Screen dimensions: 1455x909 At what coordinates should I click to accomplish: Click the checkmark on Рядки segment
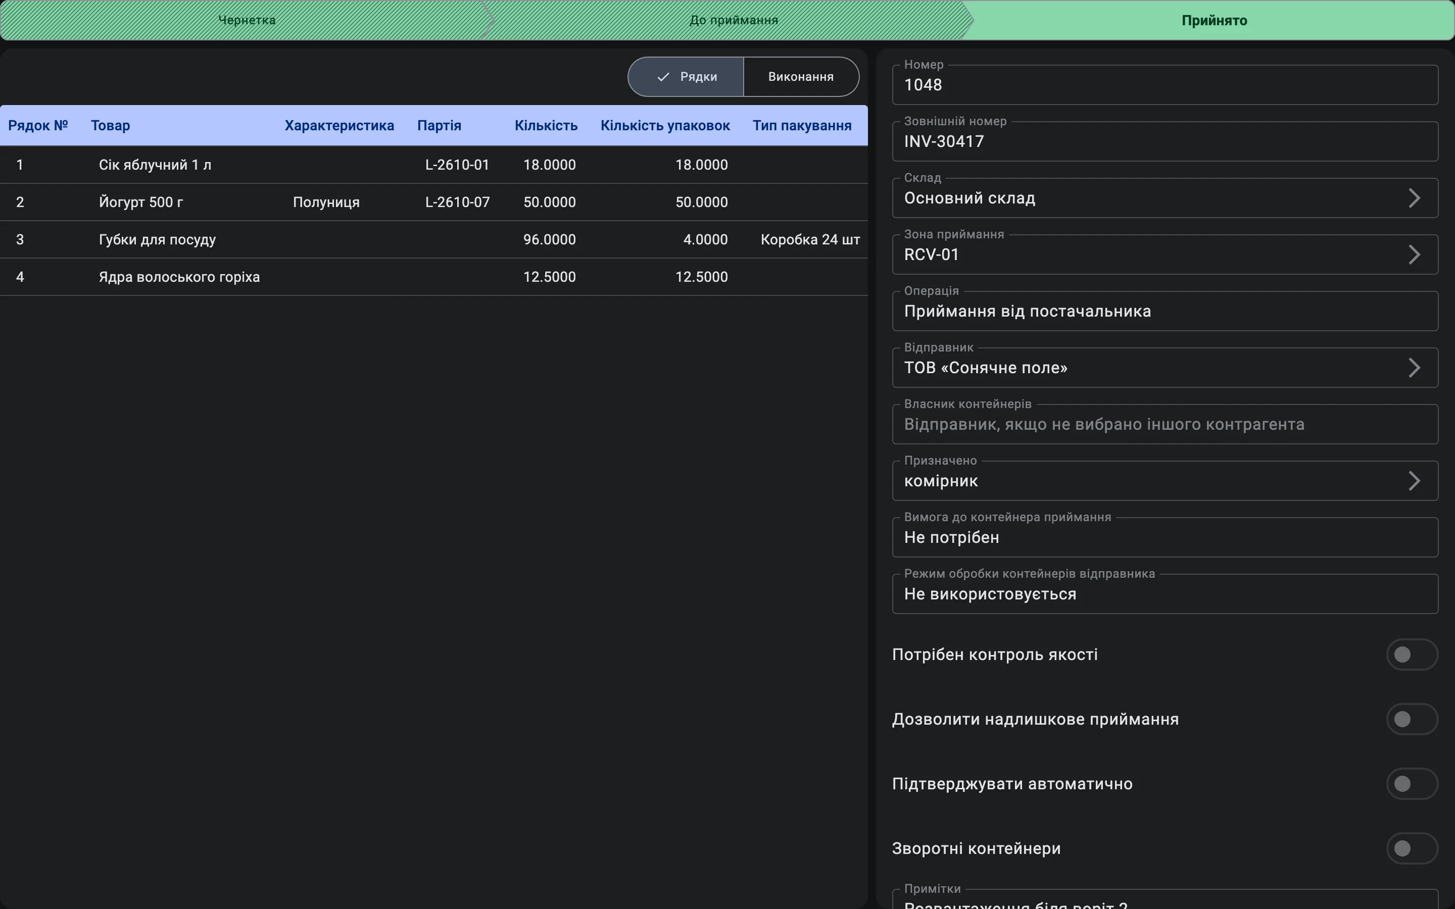pyautogui.click(x=663, y=77)
